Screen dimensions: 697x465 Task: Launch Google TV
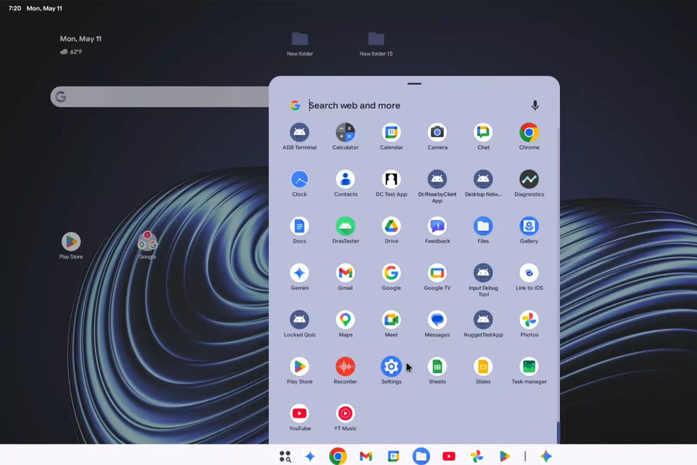click(437, 273)
